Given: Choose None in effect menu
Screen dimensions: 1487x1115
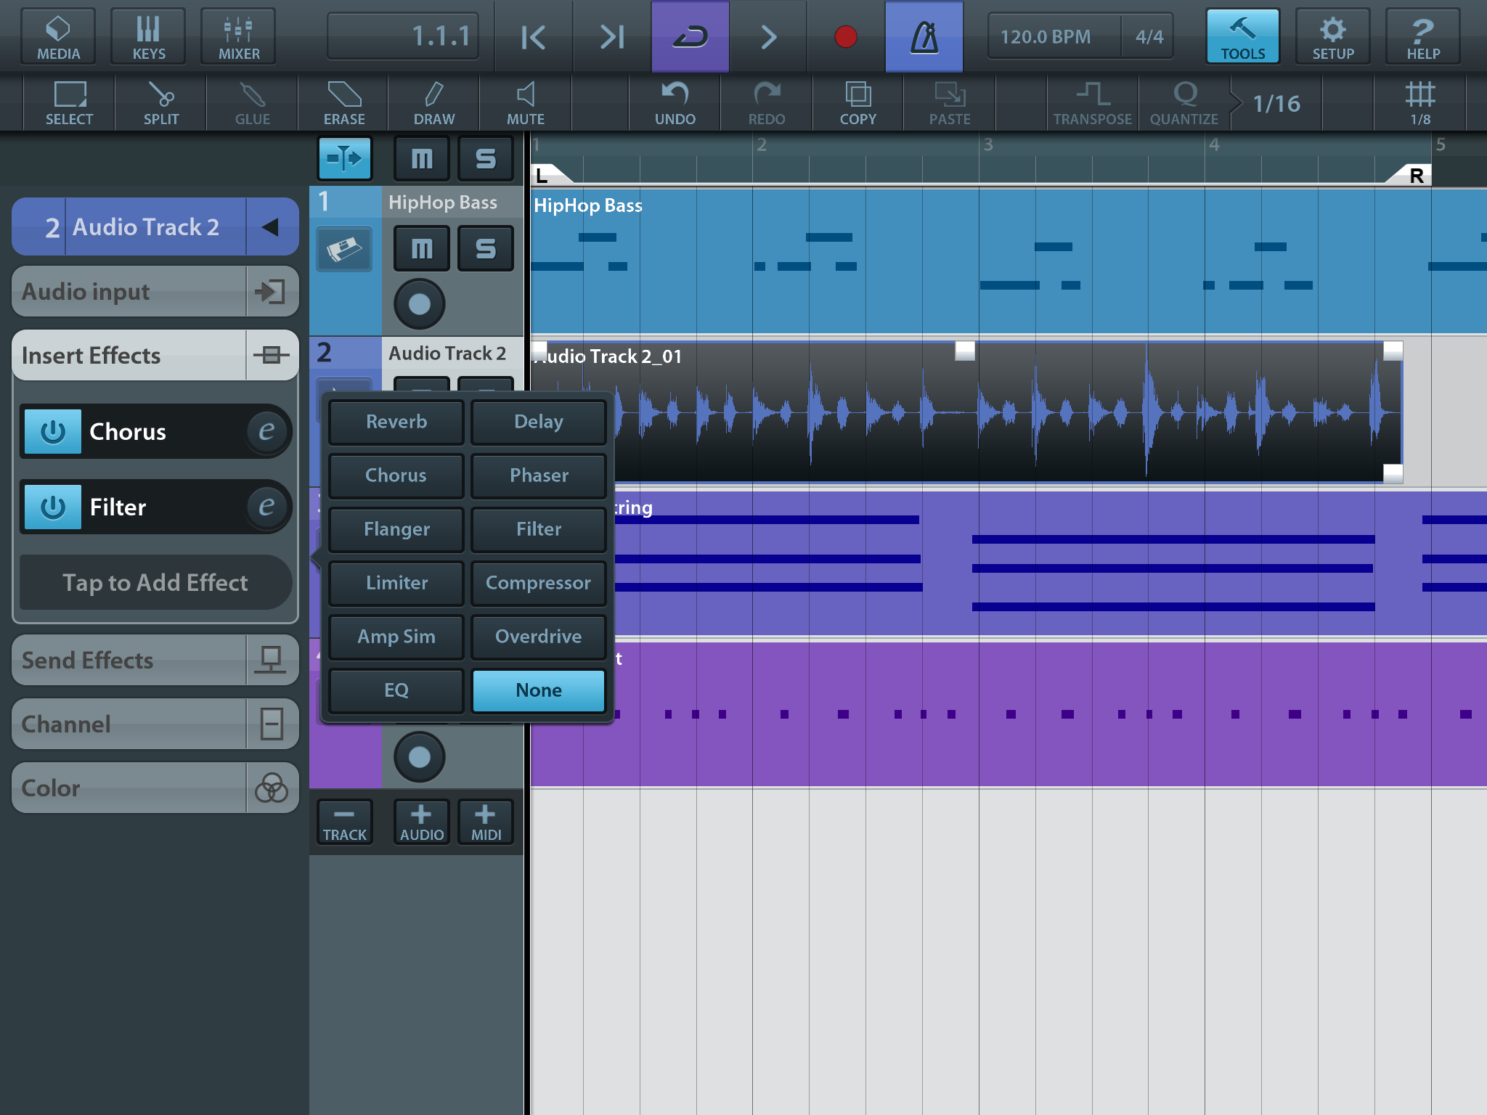Looking at the screenshot, I should point(539,690).
